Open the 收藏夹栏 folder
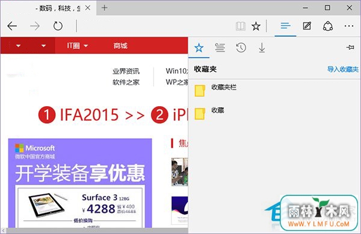The width and height of the screenshot is (361, 234). (x=274, y=90)
